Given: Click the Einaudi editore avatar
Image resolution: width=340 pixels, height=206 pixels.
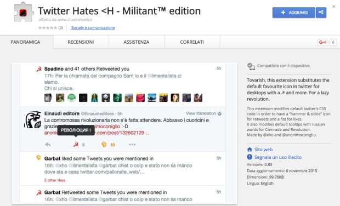Looking at the screenshot, I should pos(32,120).
